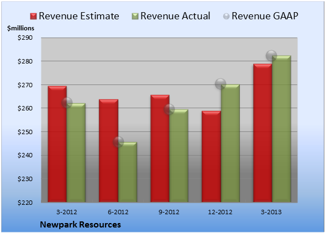Image resolution: width=325 pixels, height=233 pixels.
Task: Click the GAAP marker for 9-2012
Action: tap(169, 109)
